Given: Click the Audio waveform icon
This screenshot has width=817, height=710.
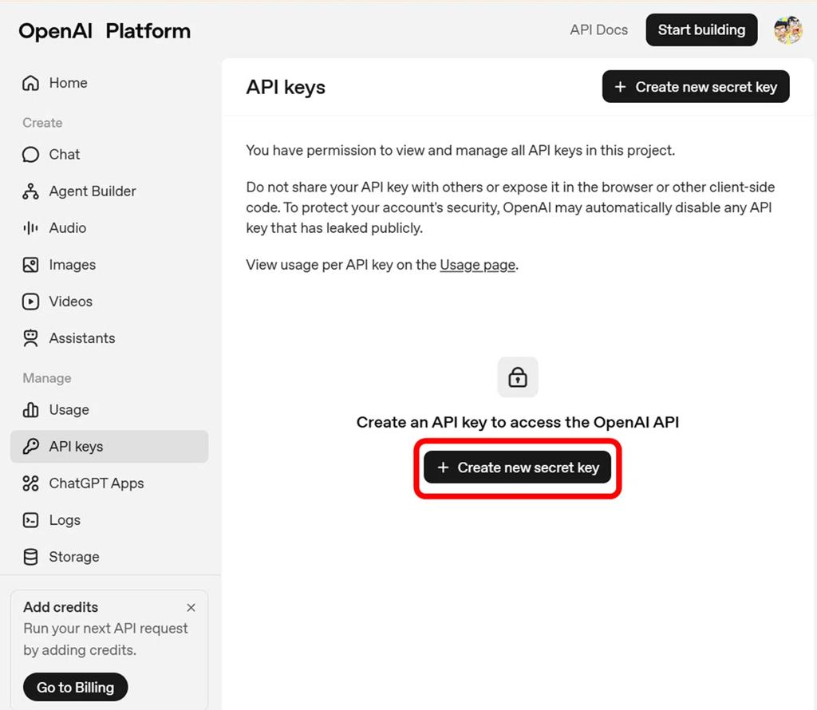Looking at the screenshot, I should point(31,228).
